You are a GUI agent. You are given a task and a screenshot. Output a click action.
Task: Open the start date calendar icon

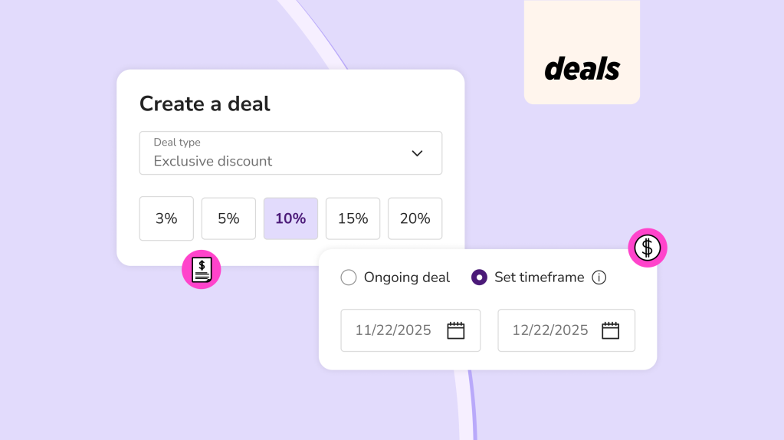456,330
